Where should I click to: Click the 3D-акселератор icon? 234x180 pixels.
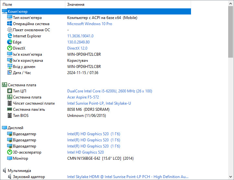[x=10, y=152]
